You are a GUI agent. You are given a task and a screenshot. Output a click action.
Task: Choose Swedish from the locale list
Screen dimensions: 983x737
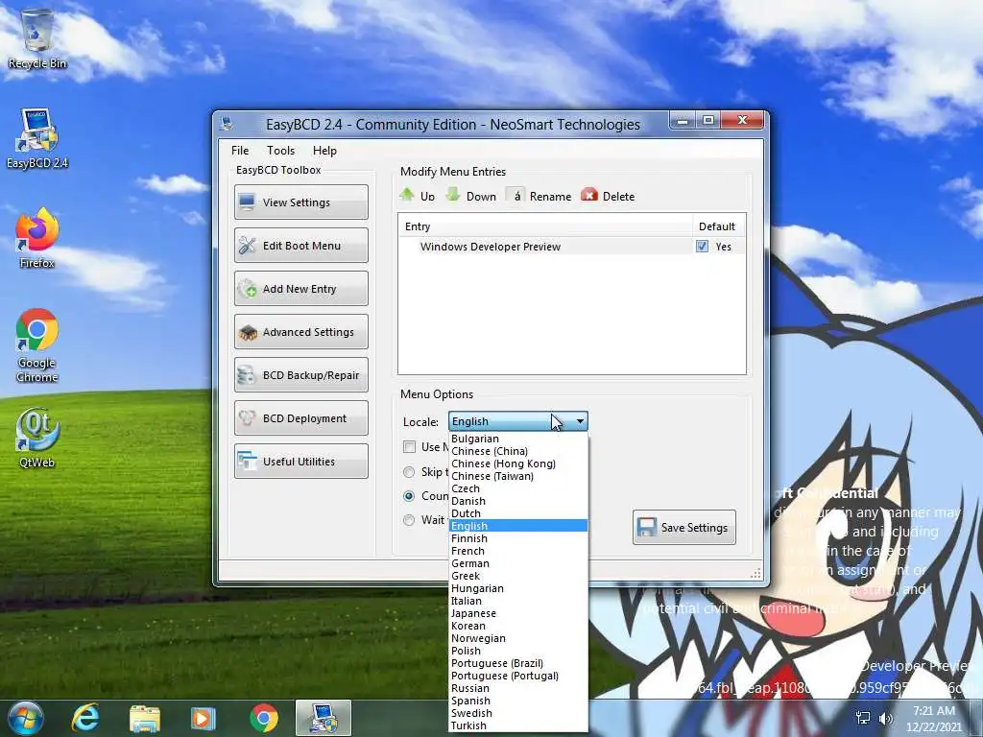tap(517, 713)
